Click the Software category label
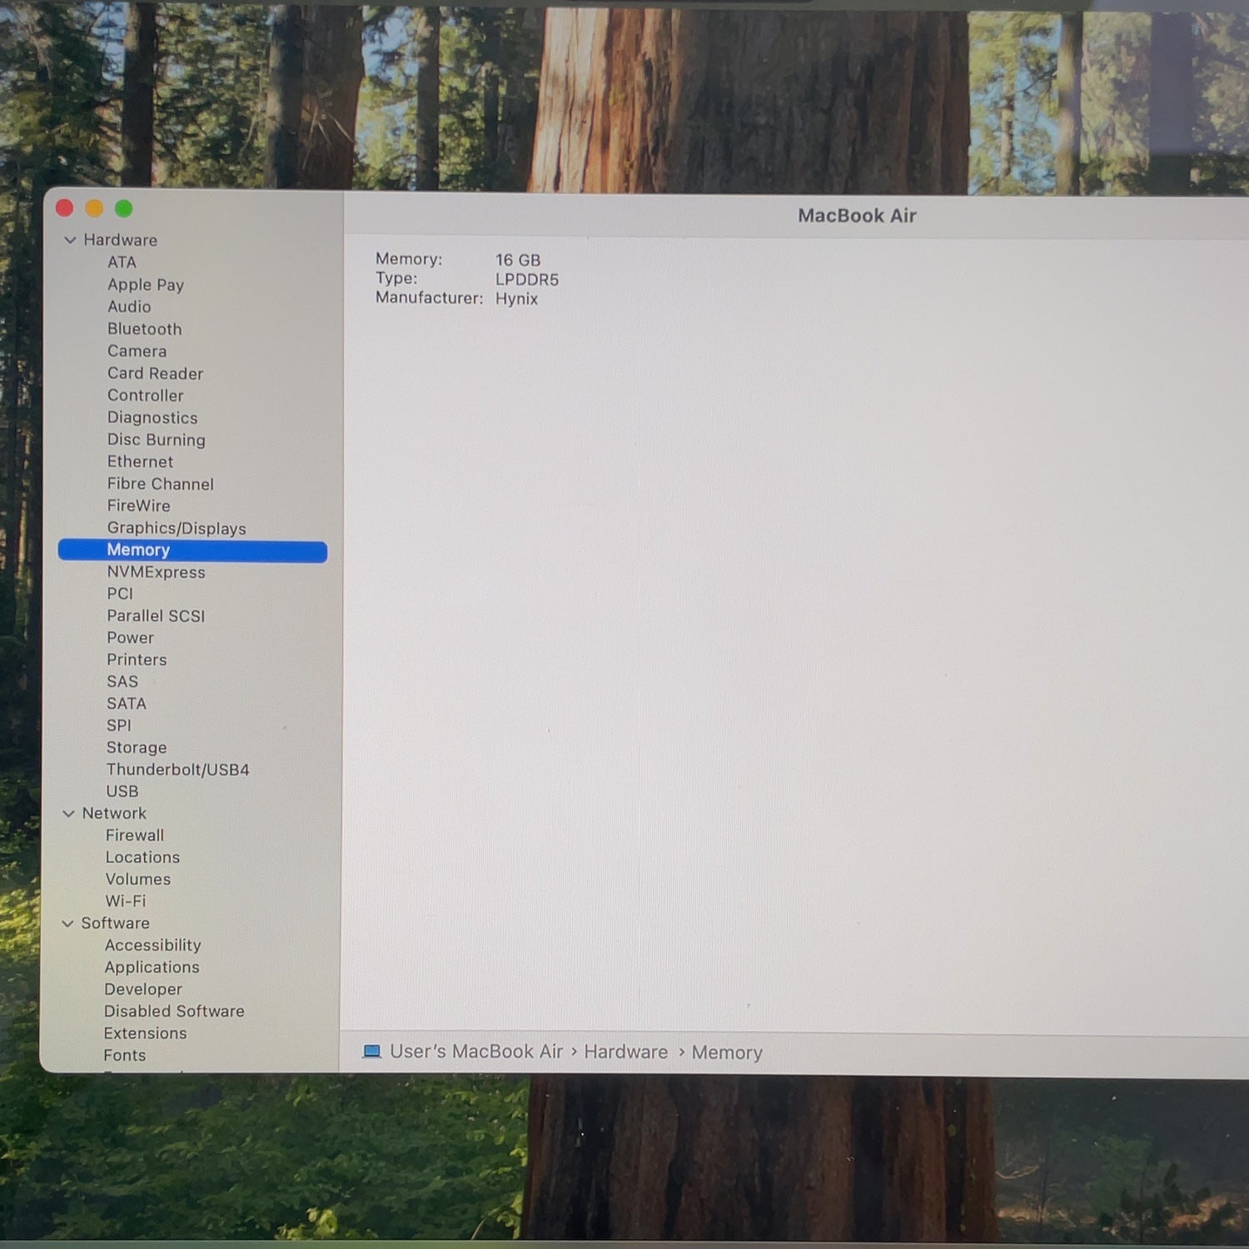 coord(115,923)
